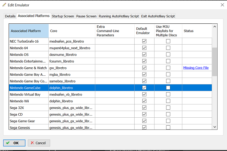Screen dimensions: 227x151
Task: Go to the Pause Screen tab
Action: click(x=86, y=16)
